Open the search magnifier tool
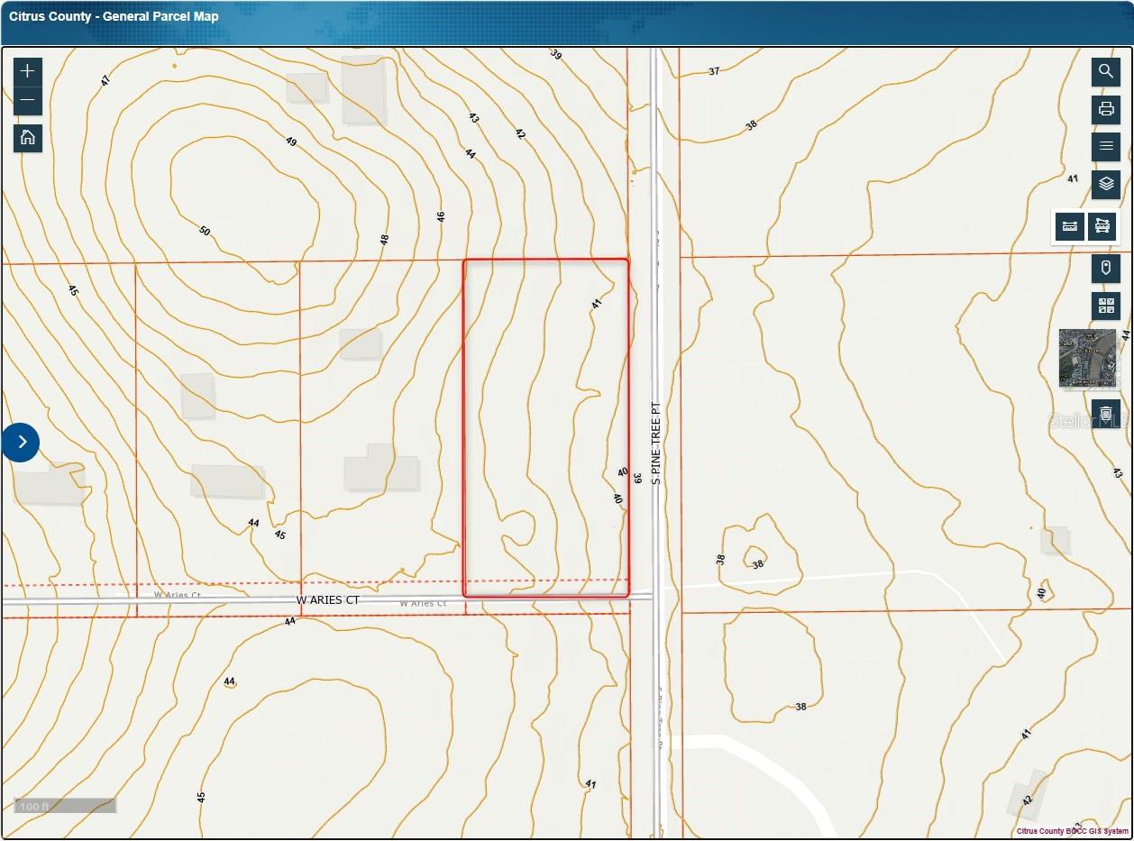1134x841 pixels. 1106,71
